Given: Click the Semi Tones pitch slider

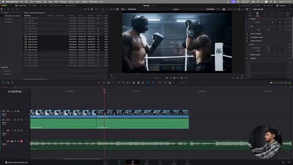Looking at the screenshot, I should coord(269,48).
